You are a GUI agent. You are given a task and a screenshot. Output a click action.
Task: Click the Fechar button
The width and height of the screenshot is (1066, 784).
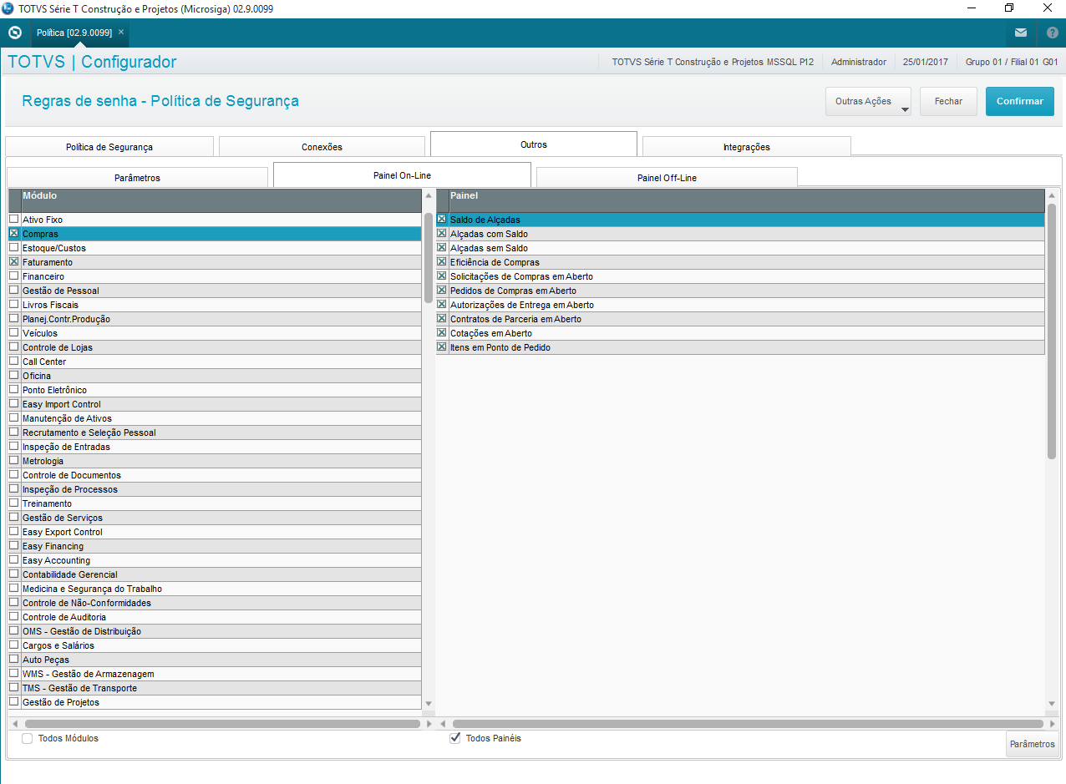pos(948,101)
